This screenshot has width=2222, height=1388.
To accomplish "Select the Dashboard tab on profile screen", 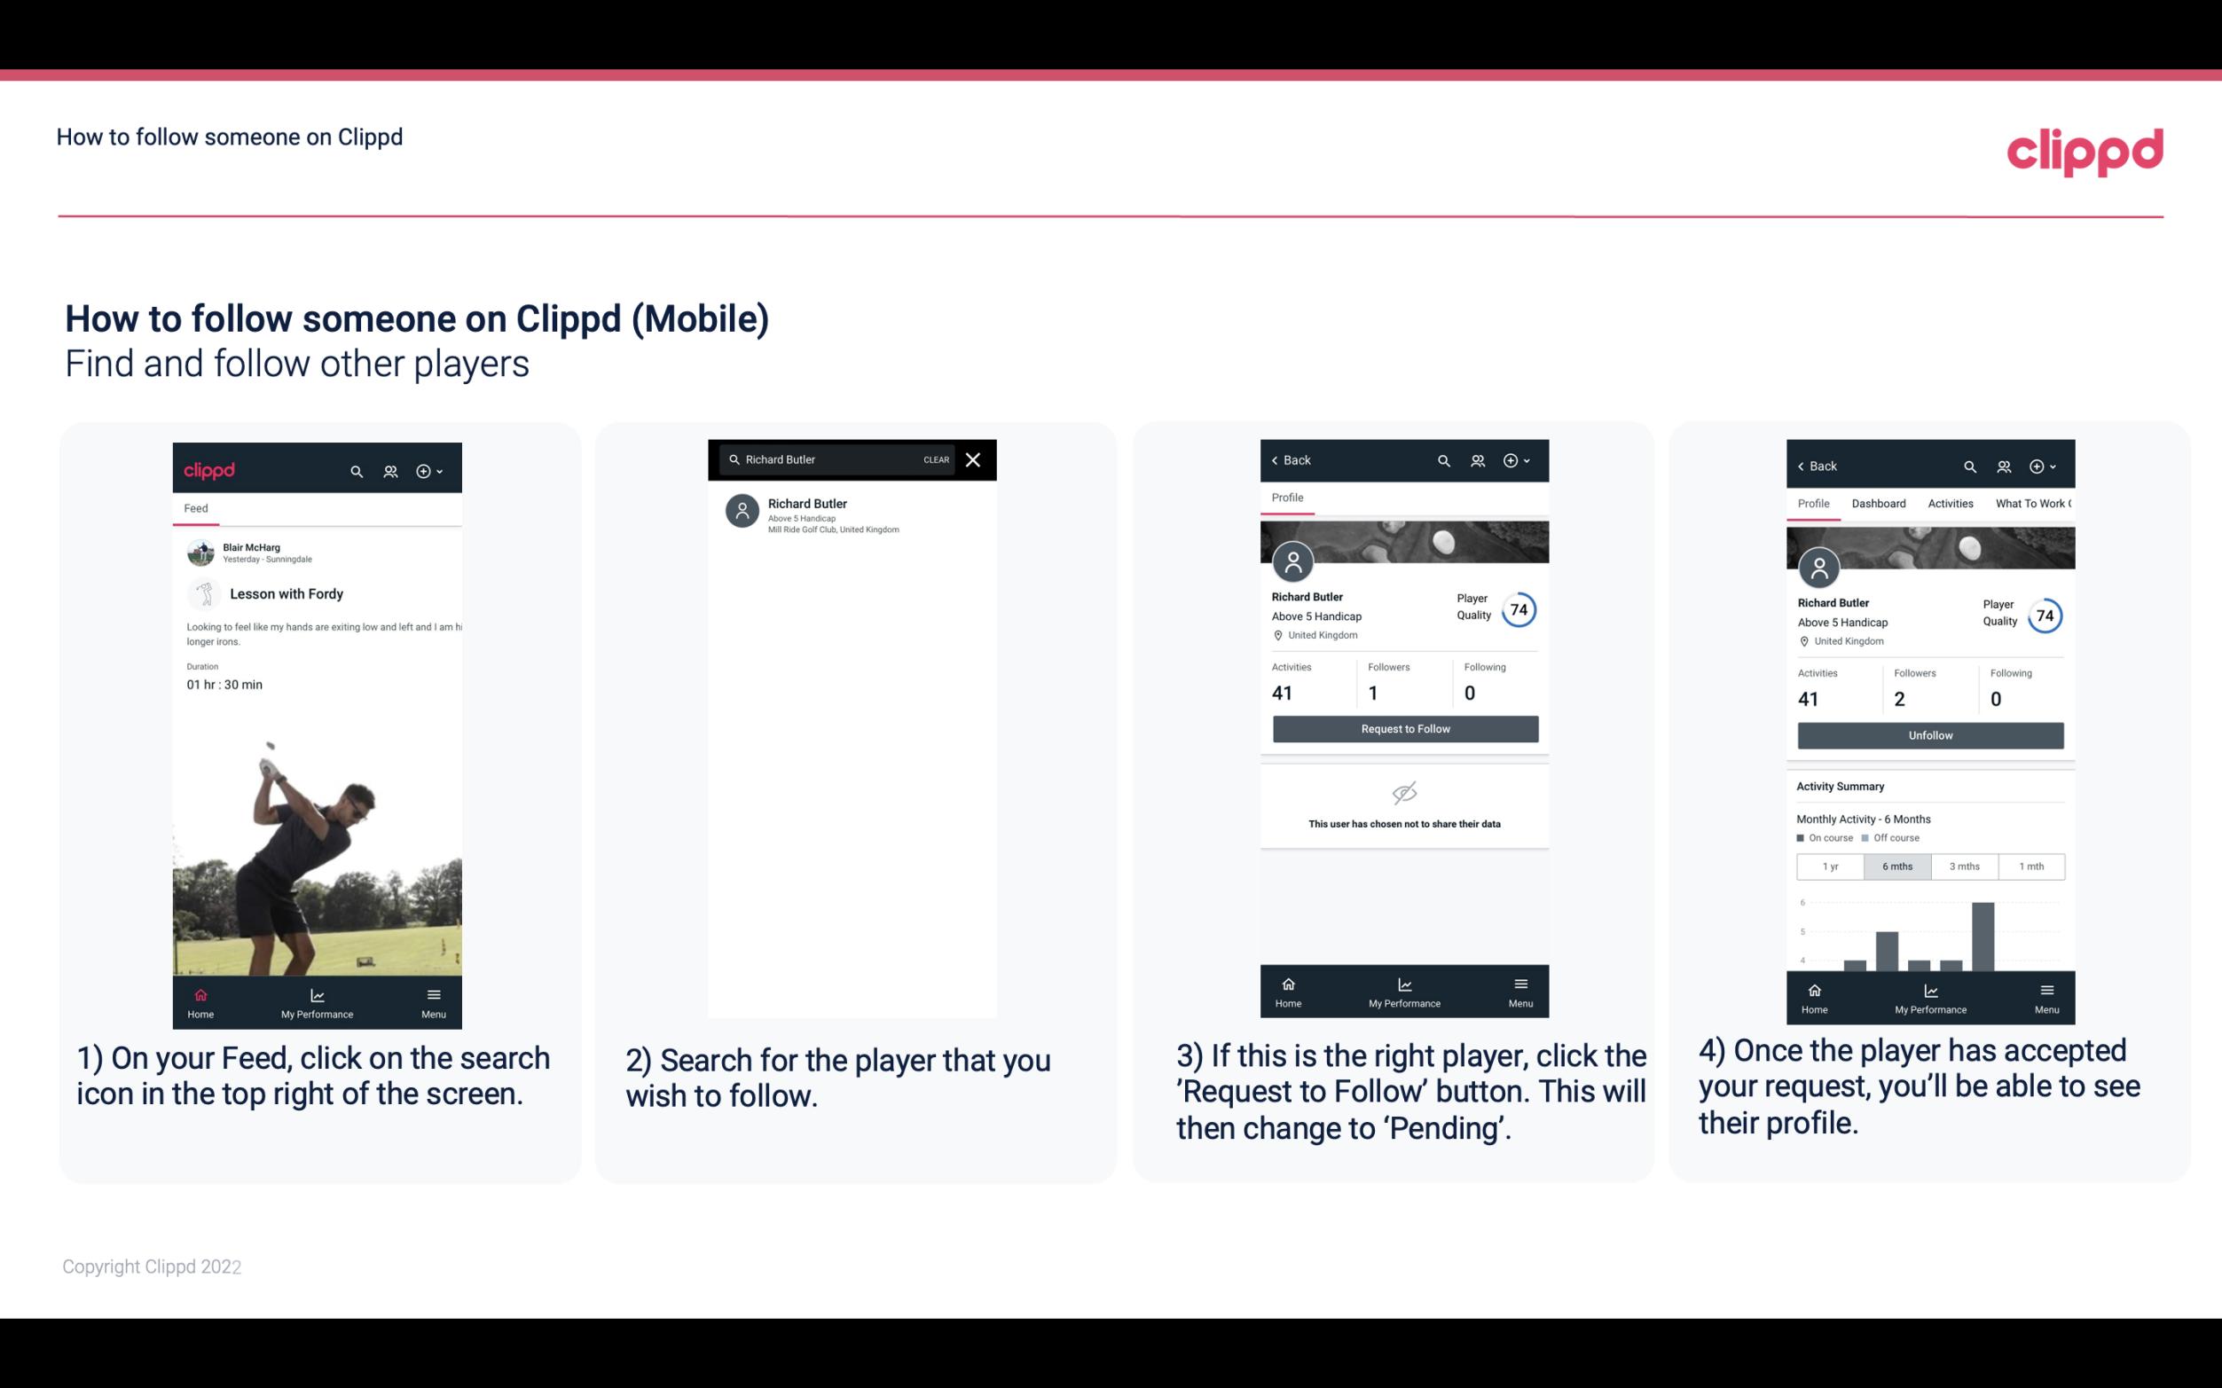I will (1879, 502).
